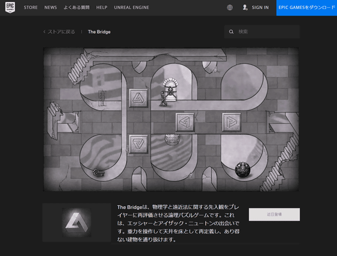
Task: Click the 近日登場 button
Action: 274,214
